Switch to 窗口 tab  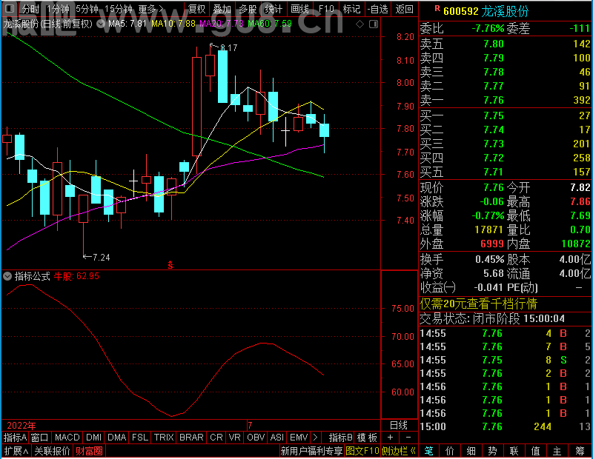tap(40, 438)
